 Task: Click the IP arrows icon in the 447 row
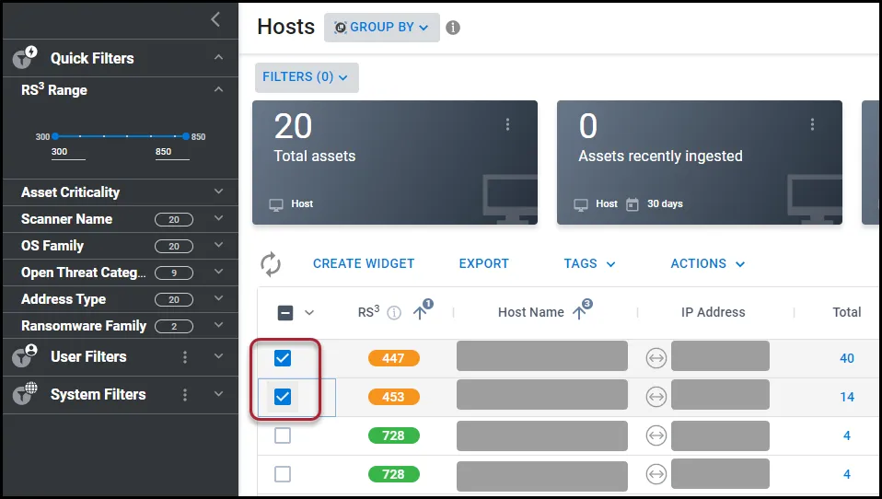(656, 358)
